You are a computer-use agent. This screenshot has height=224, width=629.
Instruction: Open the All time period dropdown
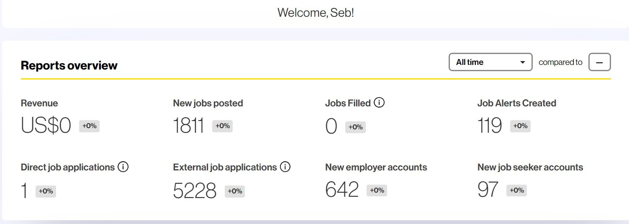pyautogui.click(x=490, y=62)
